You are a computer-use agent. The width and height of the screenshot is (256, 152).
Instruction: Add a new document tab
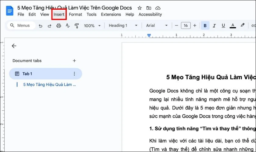point(74,60)
